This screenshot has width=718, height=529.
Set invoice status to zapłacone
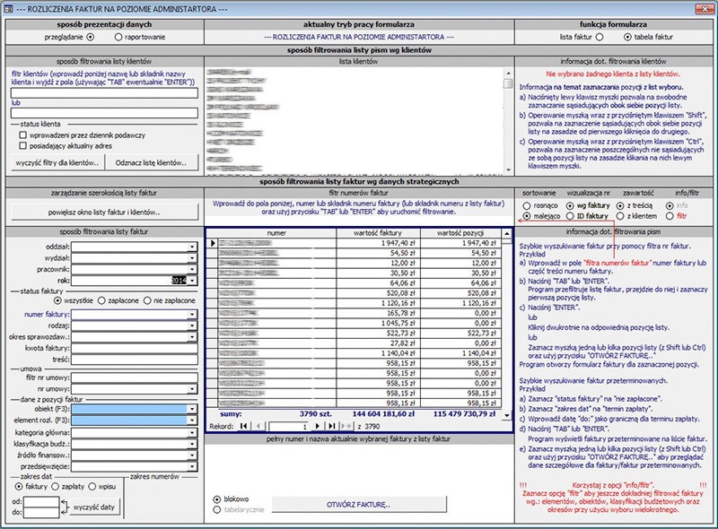tap(101, 300)
